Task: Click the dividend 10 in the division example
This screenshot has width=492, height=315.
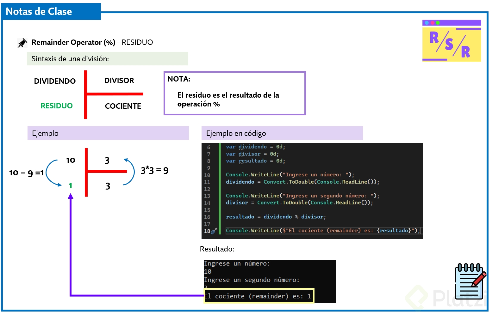Action: tap(71, 160)
